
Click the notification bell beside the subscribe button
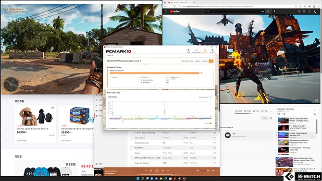pyautogui.click(x=271, y=118)
